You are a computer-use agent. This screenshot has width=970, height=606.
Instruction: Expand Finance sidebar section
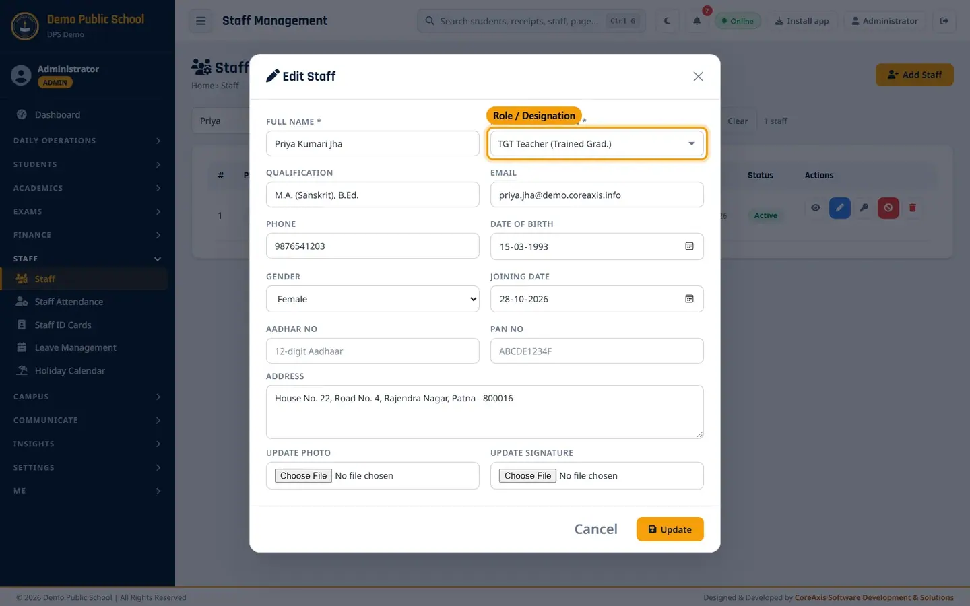[88, 235]
